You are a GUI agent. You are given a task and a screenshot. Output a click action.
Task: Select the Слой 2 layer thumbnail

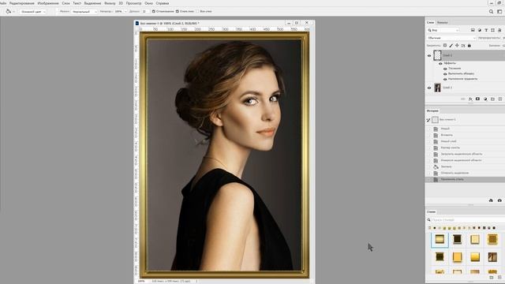click(437, 55)
